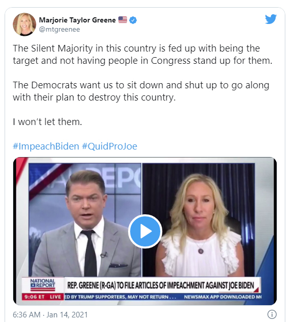Click the Twitter bird logo icon
Image resolution: width=294 pixels, height=322 pixels.
click(271, 19)
